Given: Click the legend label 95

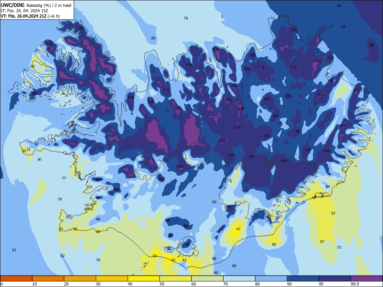Looking at the screenshot, I should click(x=321, y=284).
